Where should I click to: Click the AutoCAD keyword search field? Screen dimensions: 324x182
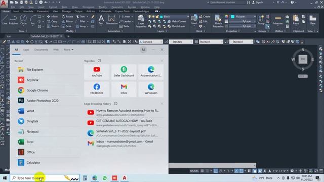[227, 3]
